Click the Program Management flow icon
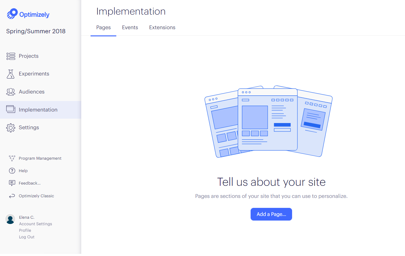This screenshot has height=256, width=405. click(x=12, y=158)
